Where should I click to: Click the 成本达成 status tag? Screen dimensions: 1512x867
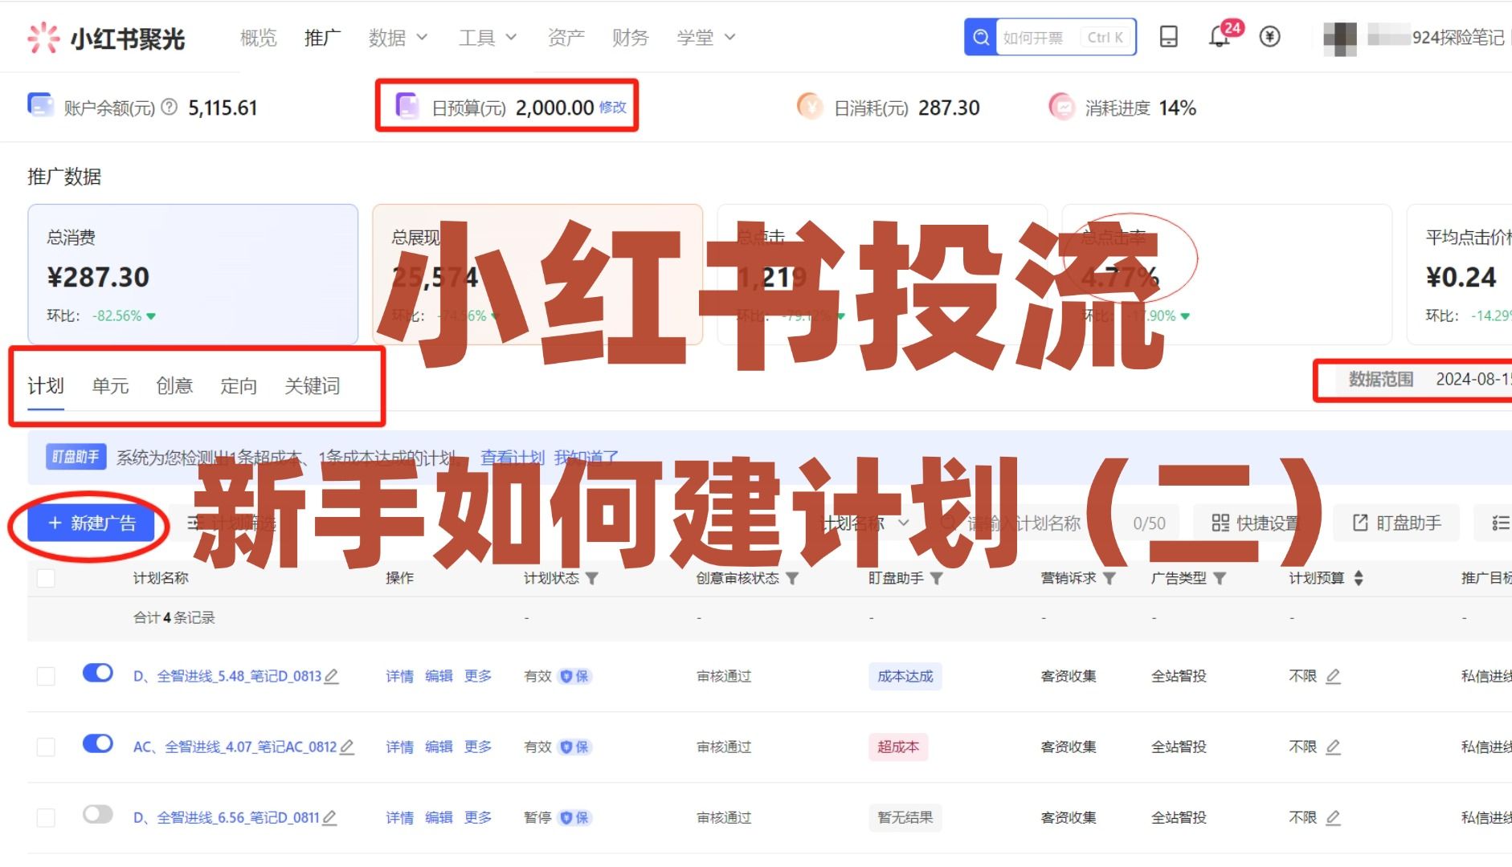[905, 677]
